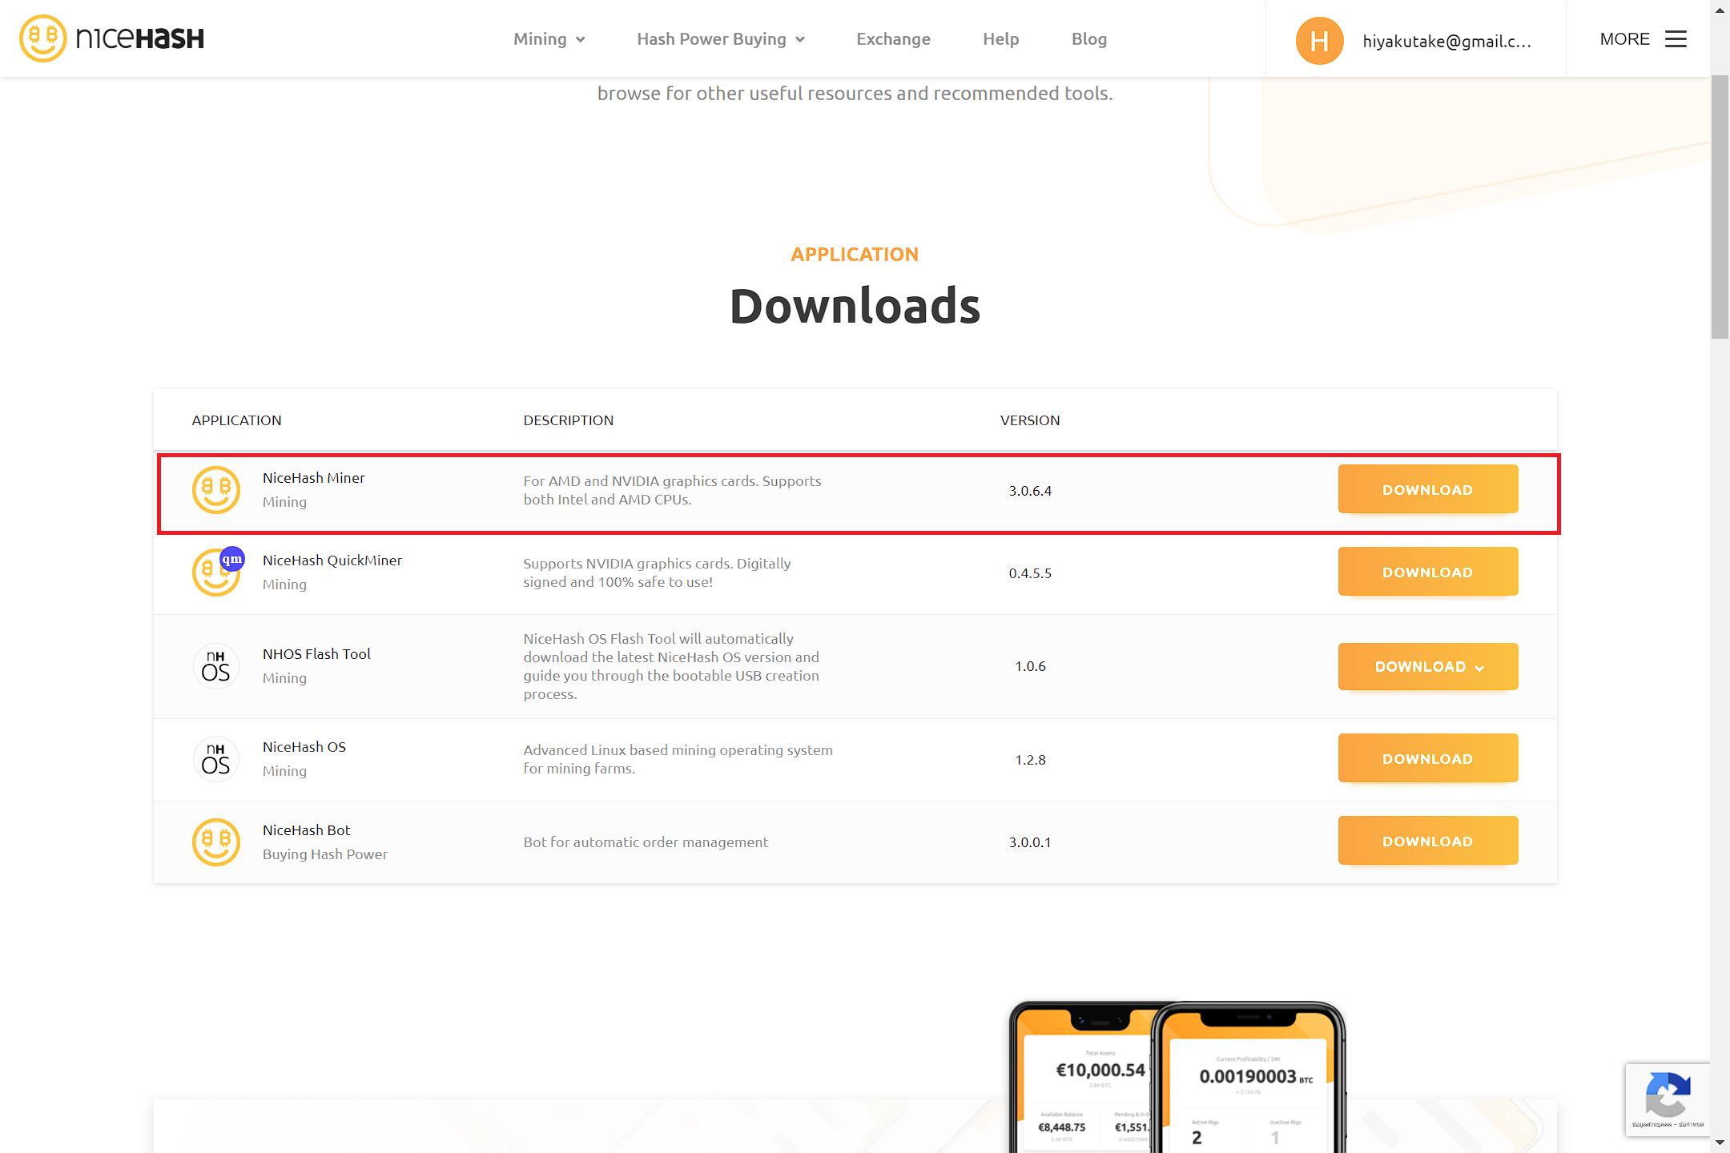1730x1153 pixels.
Task: Click the NiceHash Miner name text
Action: pyautogui.click(x=314, y=478)
